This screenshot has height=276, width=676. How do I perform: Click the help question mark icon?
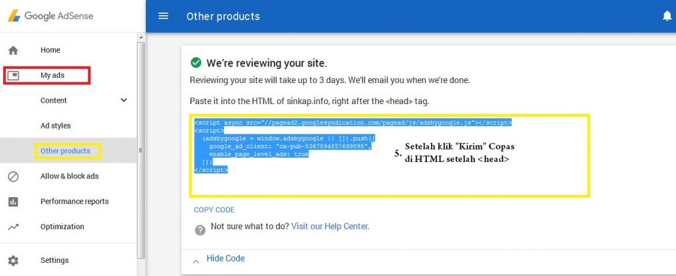click(x=200, y=230)
